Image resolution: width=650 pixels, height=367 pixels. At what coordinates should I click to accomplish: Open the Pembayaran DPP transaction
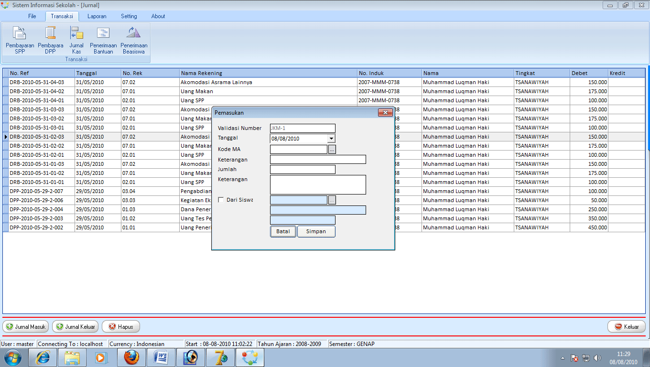click(x=50, y=40)
